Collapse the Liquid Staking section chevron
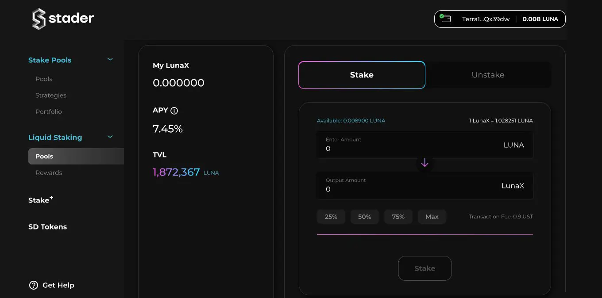The image size is (602, 298). [x=110, y=137]
